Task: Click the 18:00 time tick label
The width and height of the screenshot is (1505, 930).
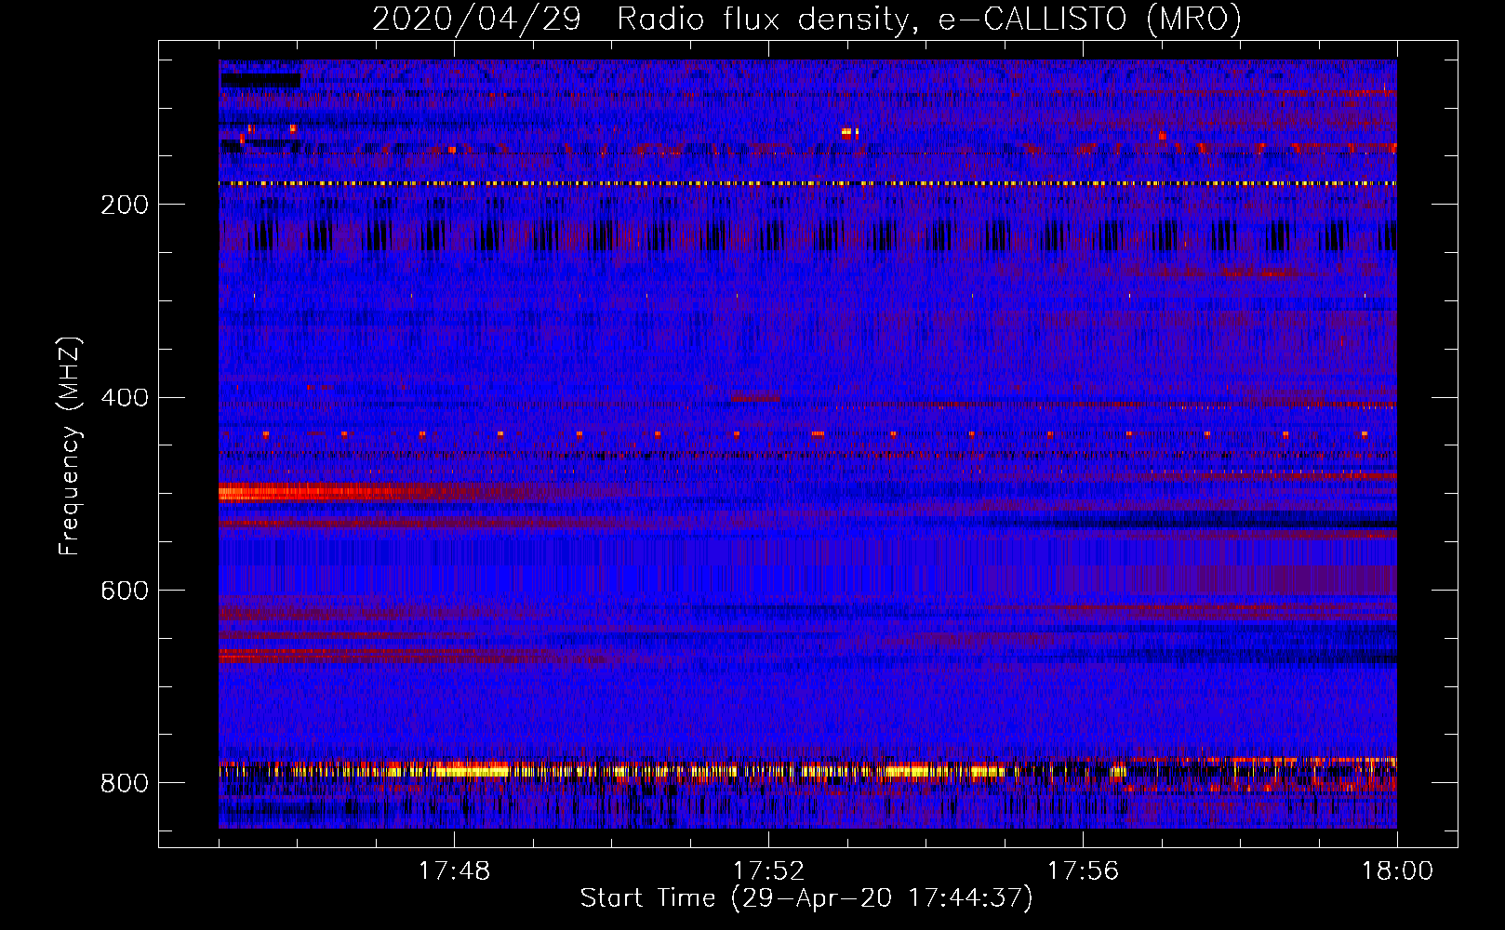Action: pyautogui.click(x=1397, y=871)
